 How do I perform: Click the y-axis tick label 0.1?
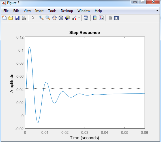pos(21,50)
